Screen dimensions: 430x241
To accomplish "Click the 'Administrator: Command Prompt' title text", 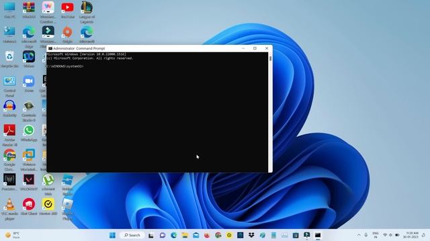I will coord(79,48).
